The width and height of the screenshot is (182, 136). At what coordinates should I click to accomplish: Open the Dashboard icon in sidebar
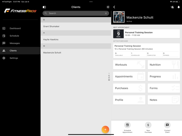[x=4, y=28]
